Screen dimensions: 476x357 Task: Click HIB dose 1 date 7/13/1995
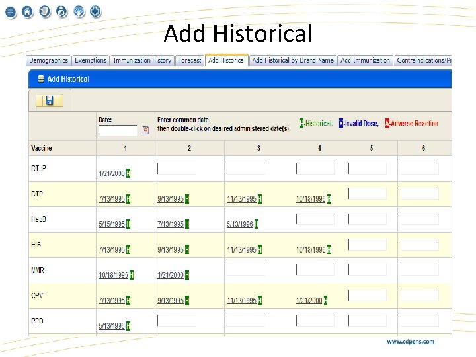pos(112,249)
